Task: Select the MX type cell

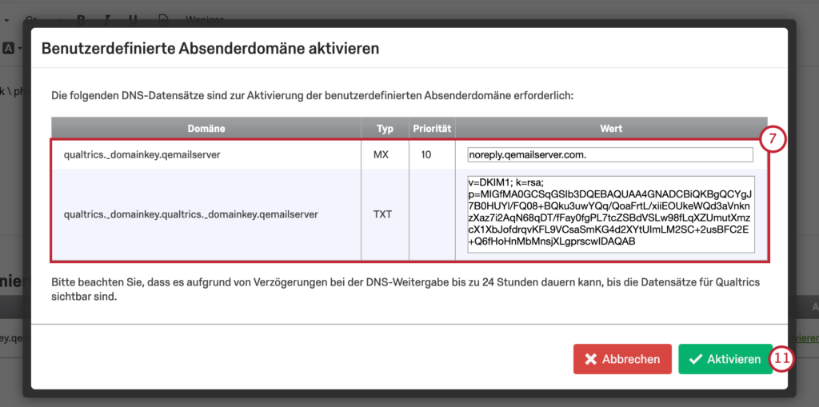Action: (385, 155)
